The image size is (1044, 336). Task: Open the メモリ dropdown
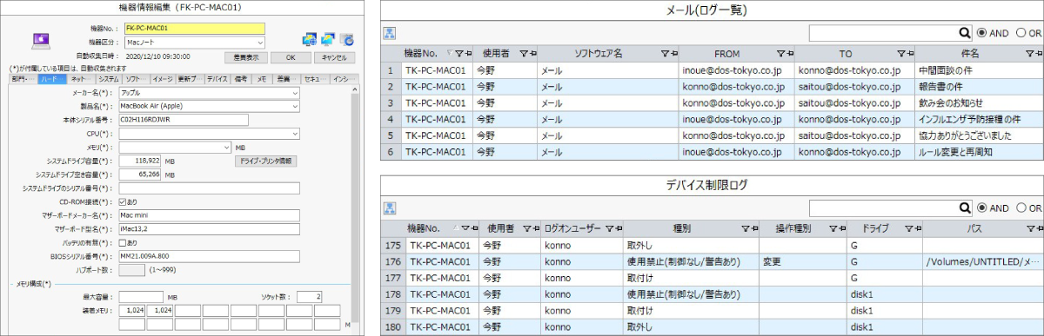point(175,147)
